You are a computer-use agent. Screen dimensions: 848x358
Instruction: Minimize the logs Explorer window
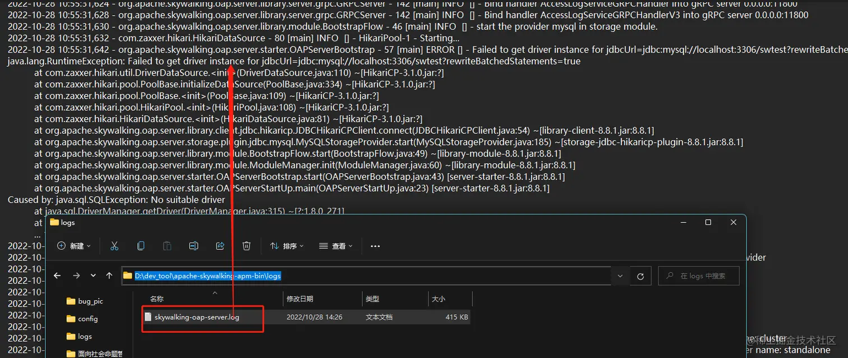pos(683,222)
